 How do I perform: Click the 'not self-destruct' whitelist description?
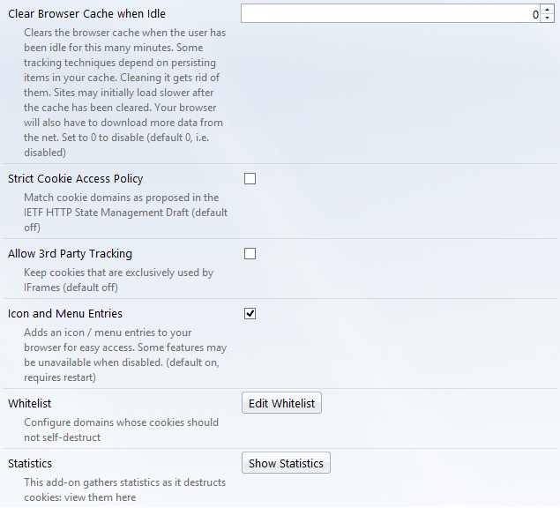(x=121, y=430)
